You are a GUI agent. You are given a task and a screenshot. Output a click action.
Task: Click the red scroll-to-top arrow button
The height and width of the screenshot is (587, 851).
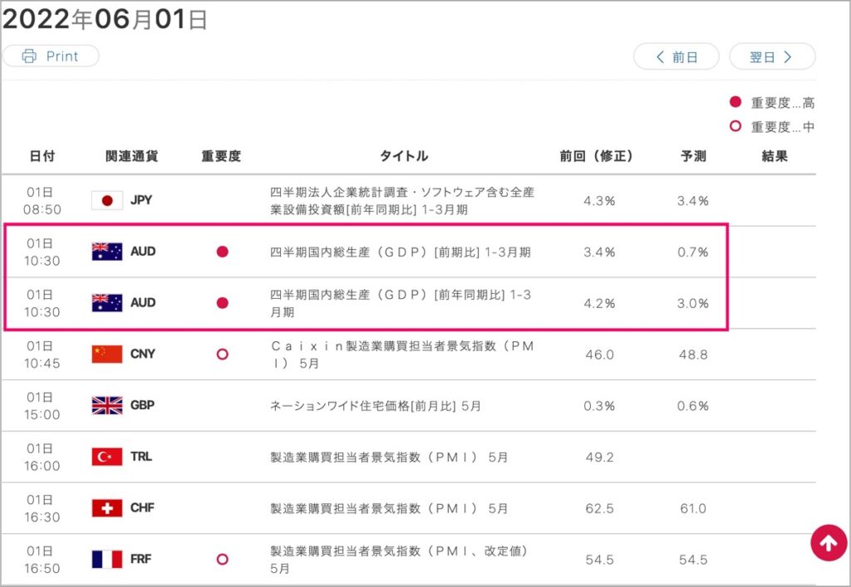[829, 542]
